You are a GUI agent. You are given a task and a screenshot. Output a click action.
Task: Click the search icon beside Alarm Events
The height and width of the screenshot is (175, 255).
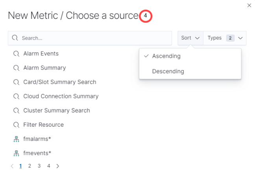[16, 53]
